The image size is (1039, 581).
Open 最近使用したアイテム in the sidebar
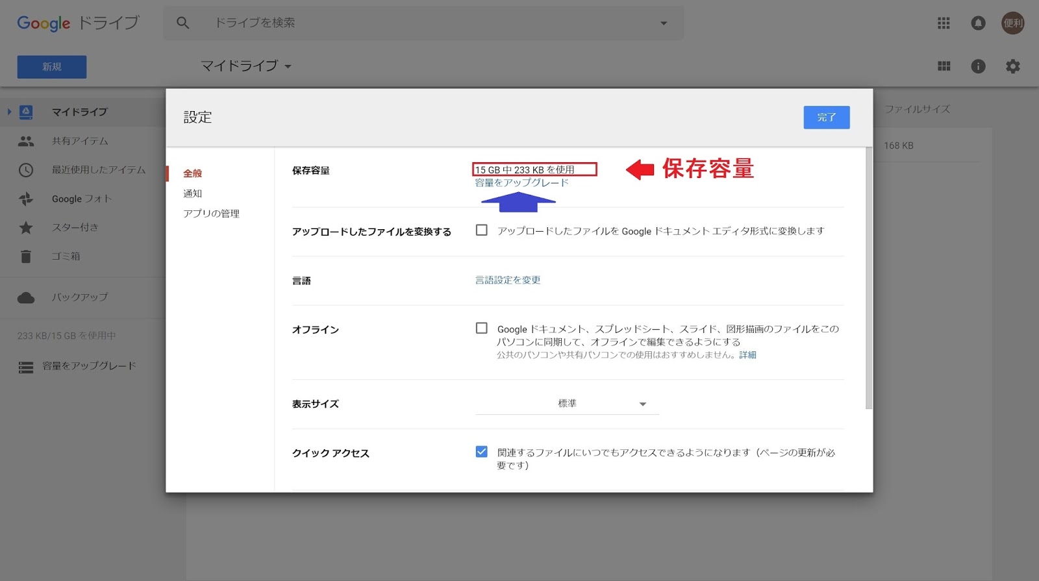(99, 169)
